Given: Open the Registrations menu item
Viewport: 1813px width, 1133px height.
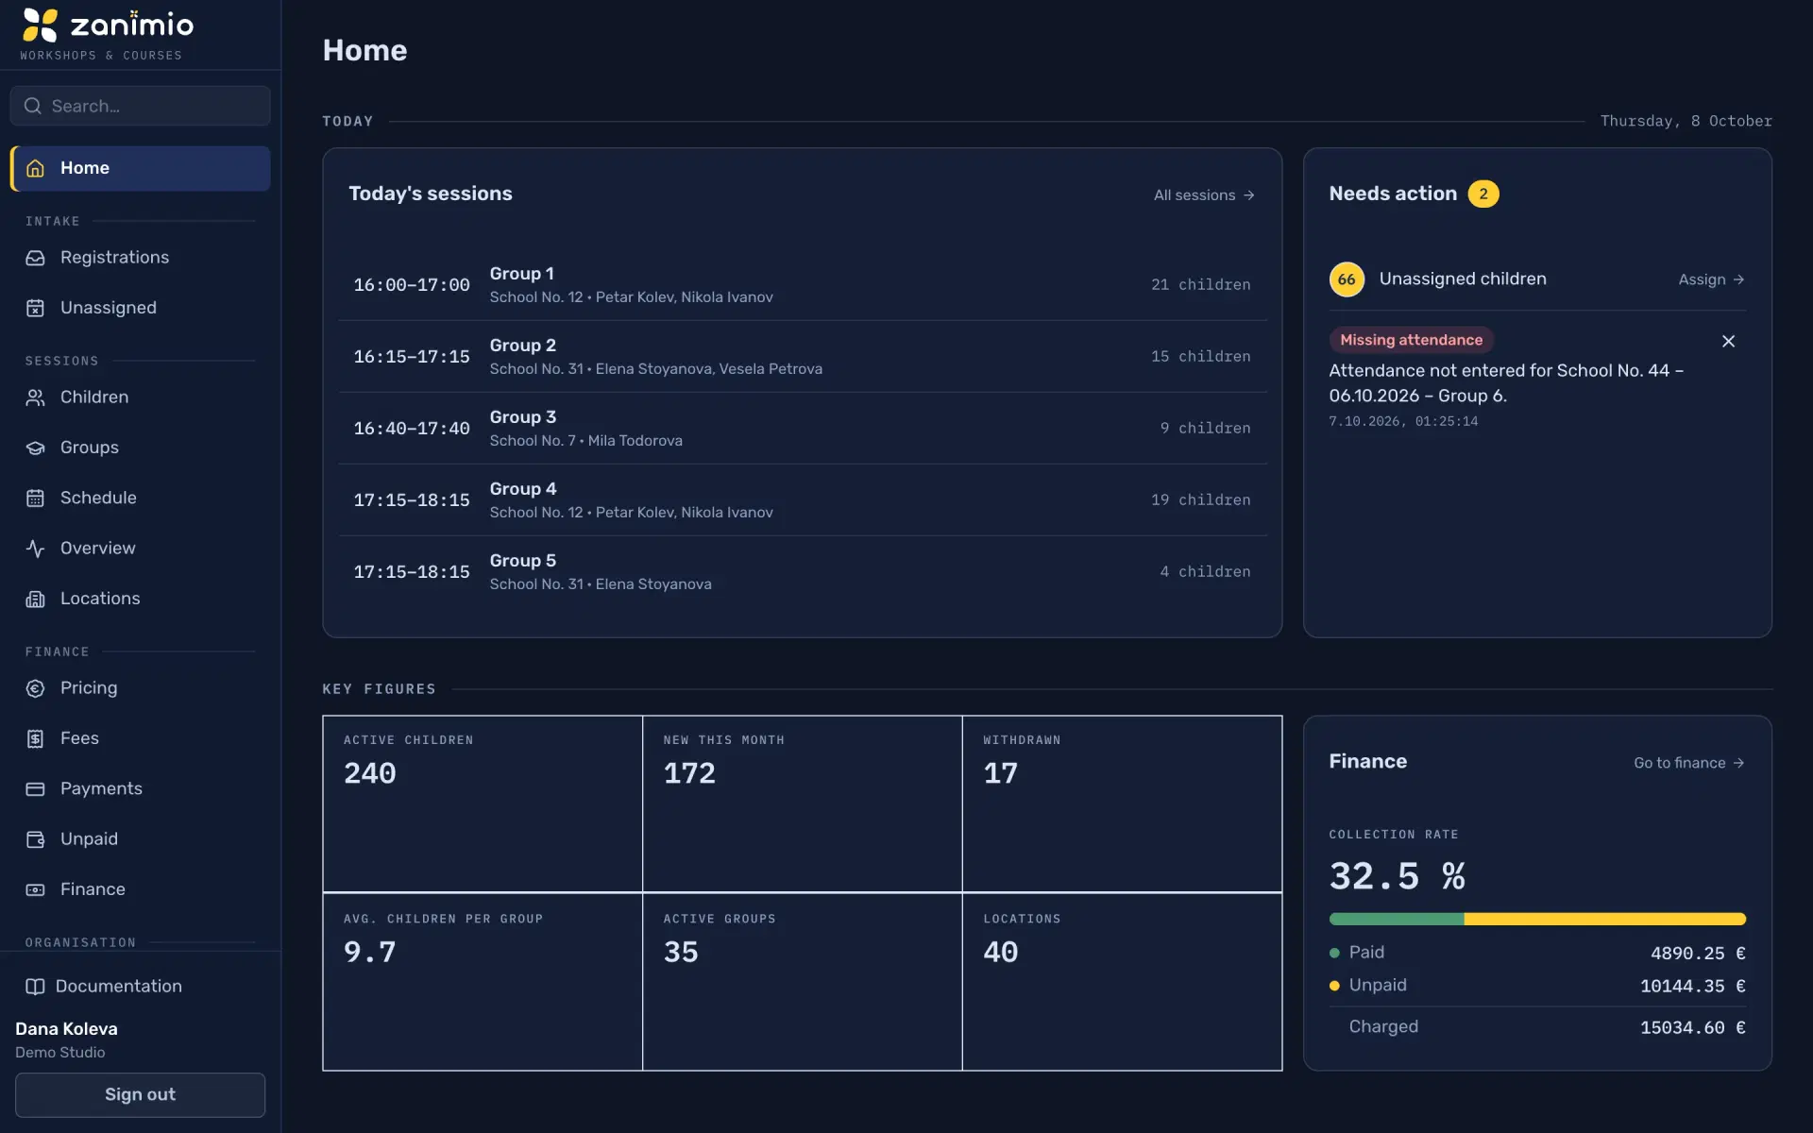Looking at the screenshot, I should [x=140, y=258].
